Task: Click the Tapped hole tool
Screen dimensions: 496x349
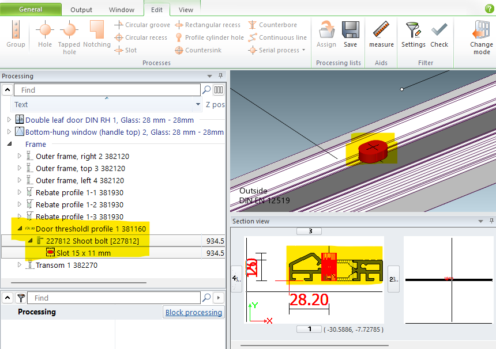Action: pyautogui.click(x=69, y=35)
